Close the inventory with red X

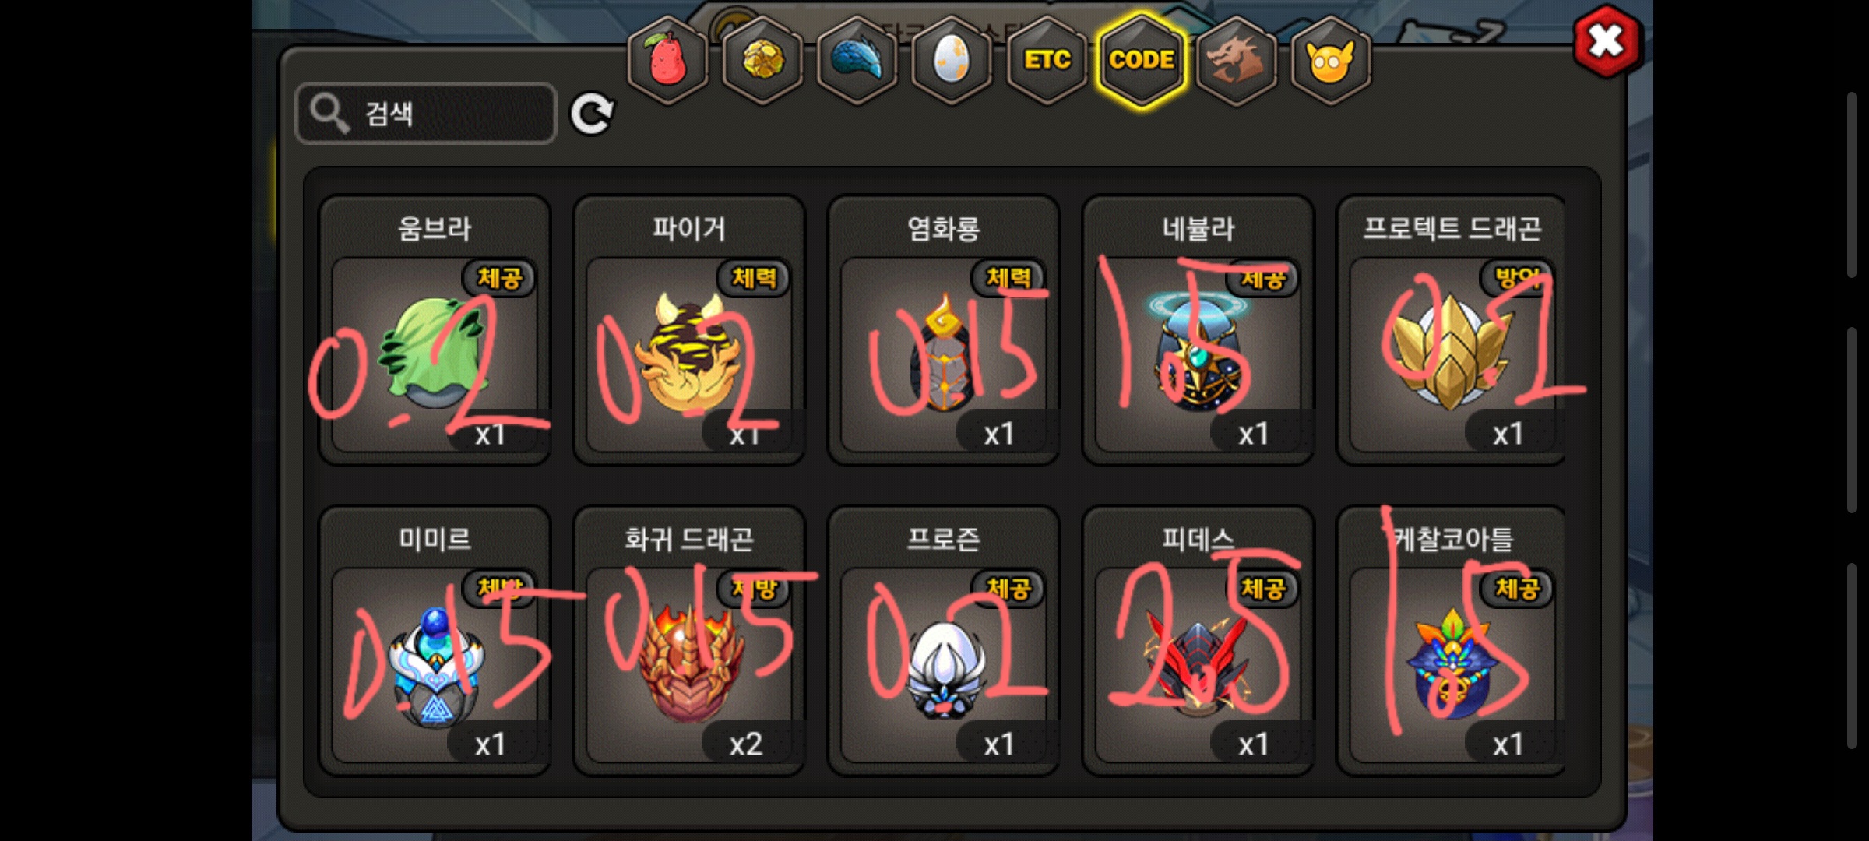[x=1607, y=41]
